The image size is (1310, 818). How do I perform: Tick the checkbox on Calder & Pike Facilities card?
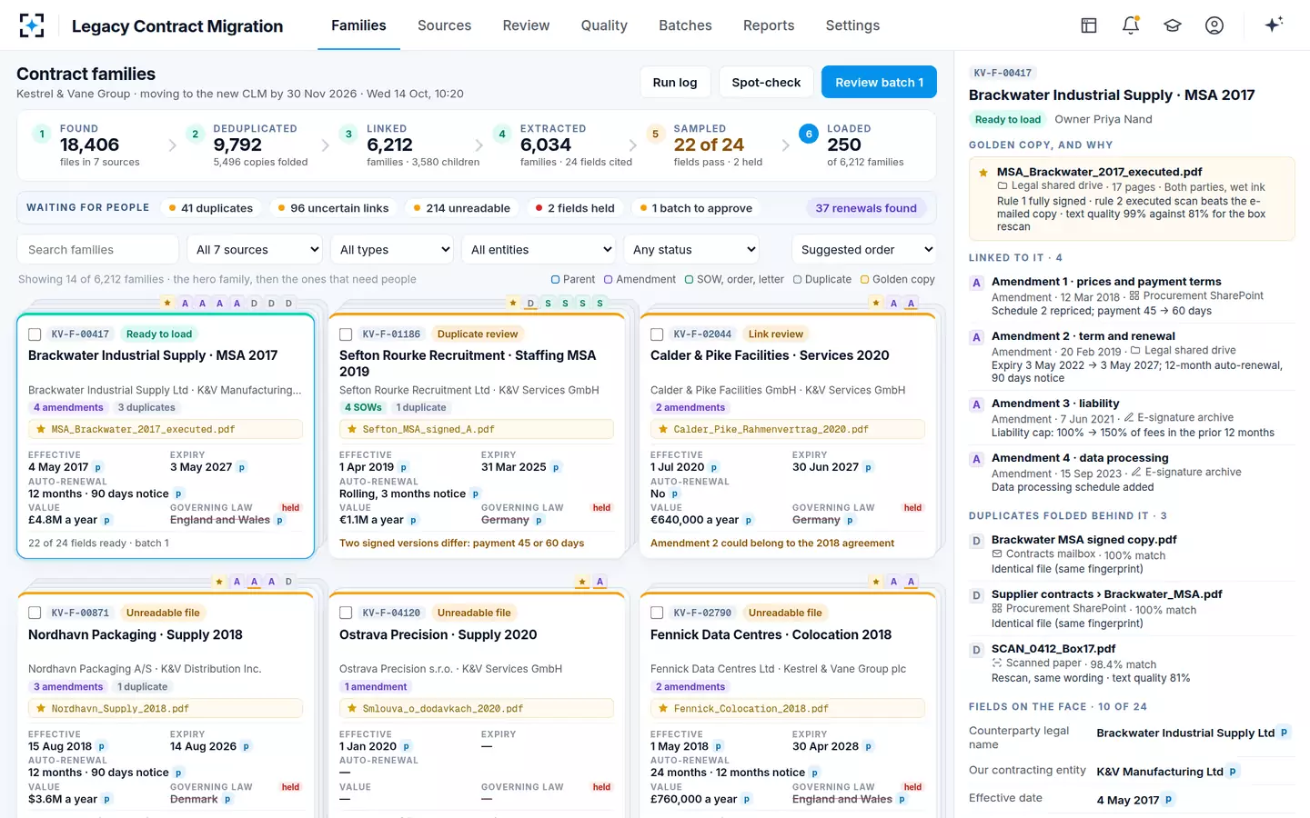(x=657, y=334)
